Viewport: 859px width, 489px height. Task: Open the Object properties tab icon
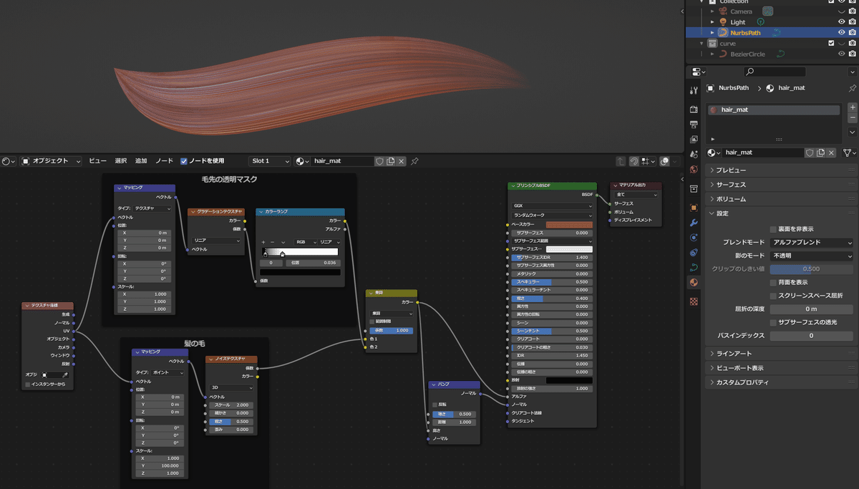point(693,208)
